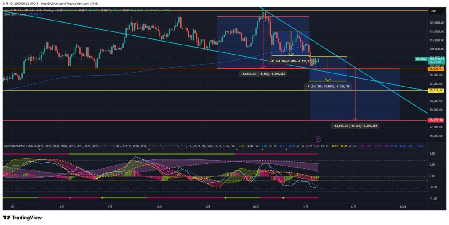Click the purple lightning event icon on chart
The width and height of the screenshot is (449, 225).
click(x=312, y=138)
